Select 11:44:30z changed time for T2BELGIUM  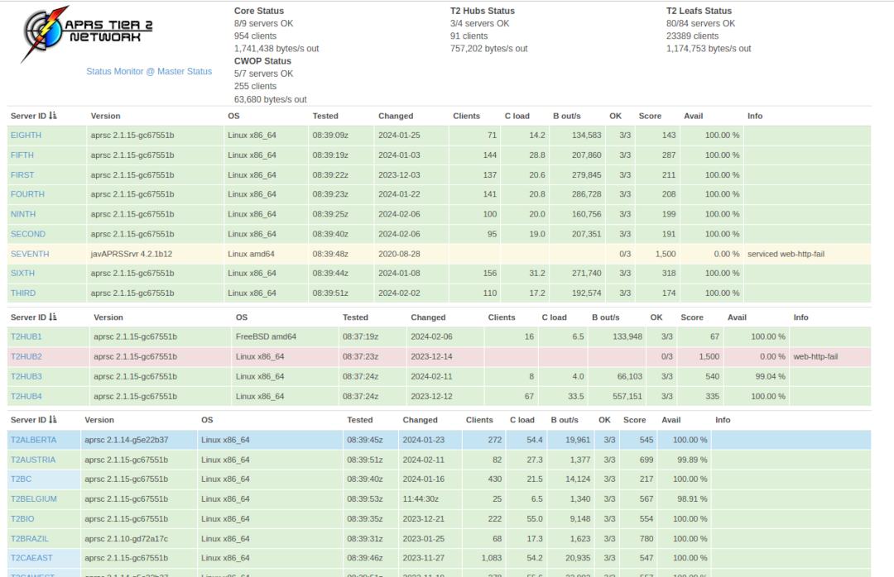[x=421, y=499]
